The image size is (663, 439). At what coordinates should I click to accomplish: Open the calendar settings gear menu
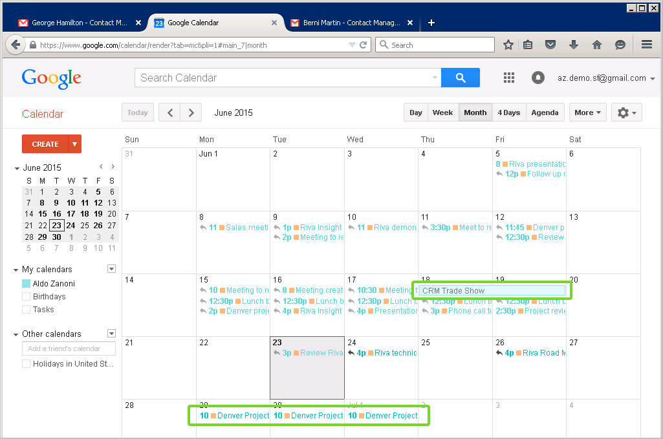pos(626,112)
